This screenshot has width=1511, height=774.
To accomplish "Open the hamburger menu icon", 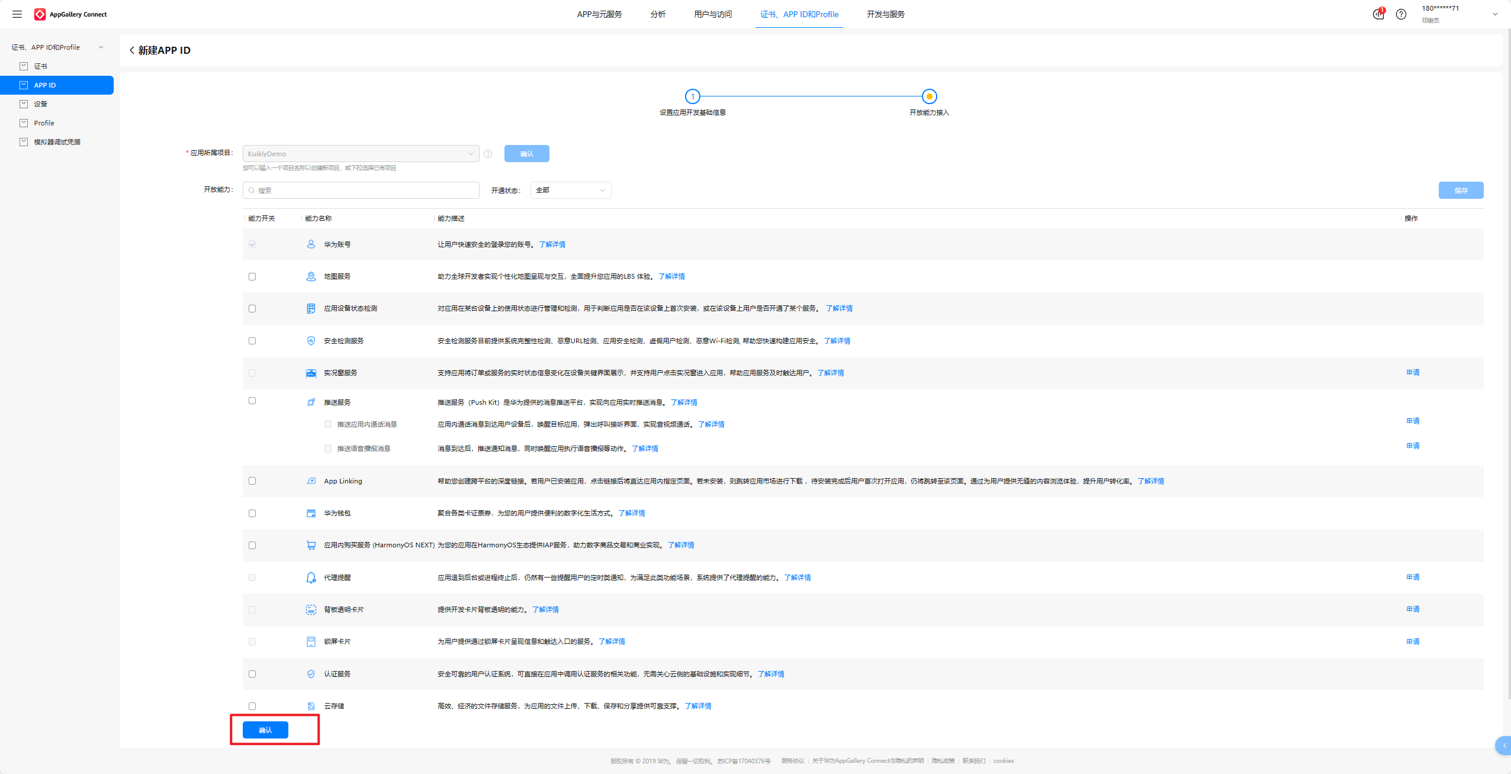I will tap(17, 14).
